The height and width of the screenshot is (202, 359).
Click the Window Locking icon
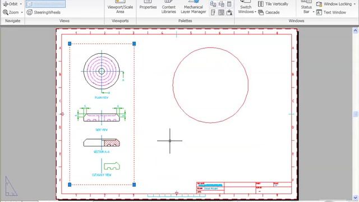pos(319,4)
